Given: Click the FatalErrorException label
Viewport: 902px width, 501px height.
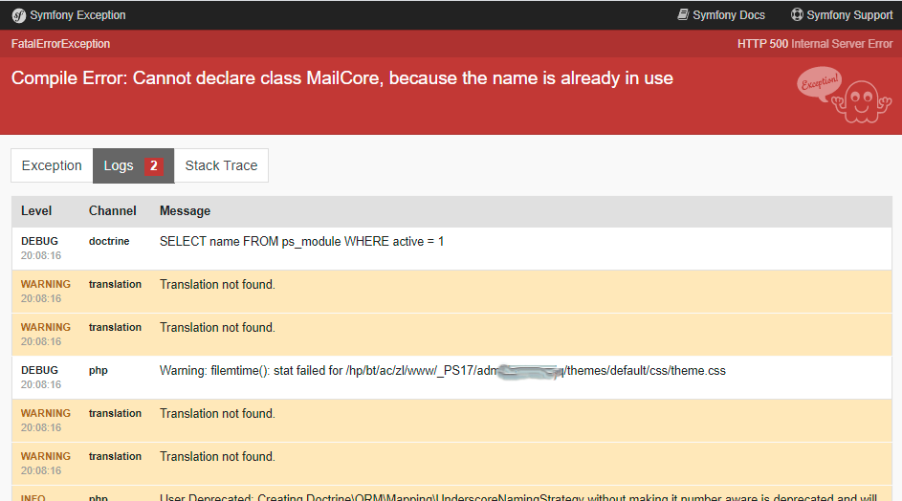Looking at the screenshot, I should point(60,44).
